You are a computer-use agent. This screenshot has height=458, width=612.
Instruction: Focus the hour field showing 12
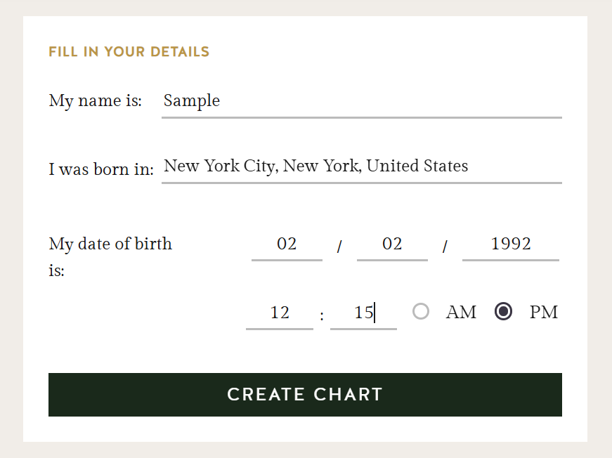280,314
